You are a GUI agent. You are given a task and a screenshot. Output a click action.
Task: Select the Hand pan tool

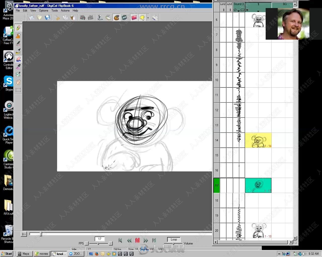pyautogui.click(x=18, y=82)
